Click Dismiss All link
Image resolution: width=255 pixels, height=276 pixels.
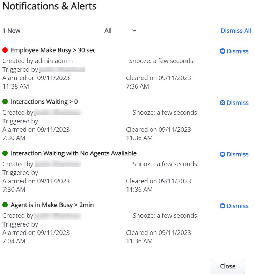point(236,31)
